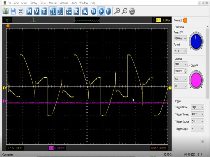The image size is (210, 157).
Task: Click the cursor pointer tool icon
Action: (85, 11)
